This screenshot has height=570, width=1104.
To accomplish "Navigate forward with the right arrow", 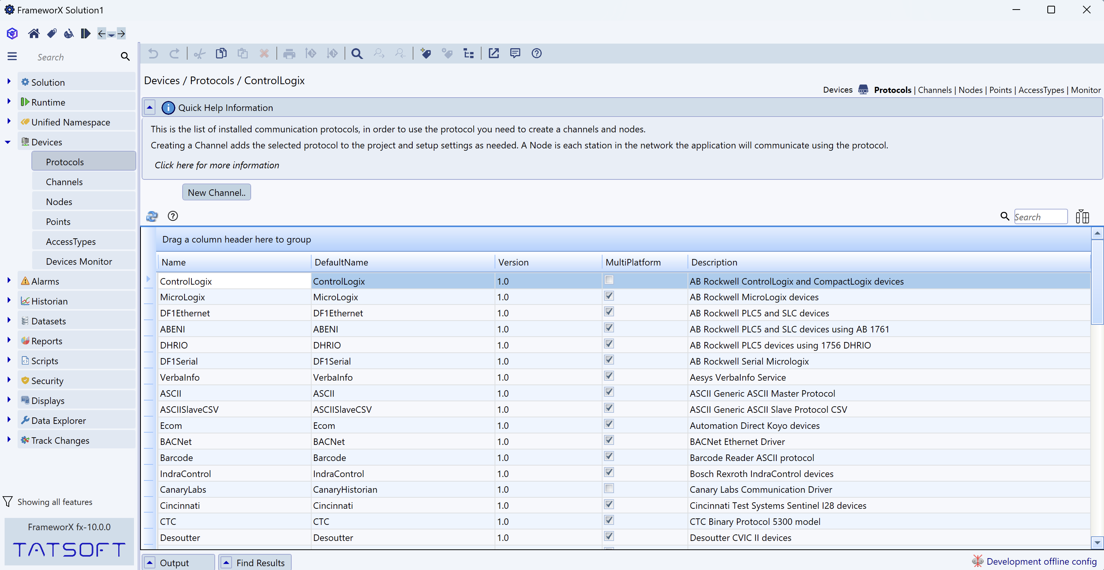I will [x=122, y=33].
